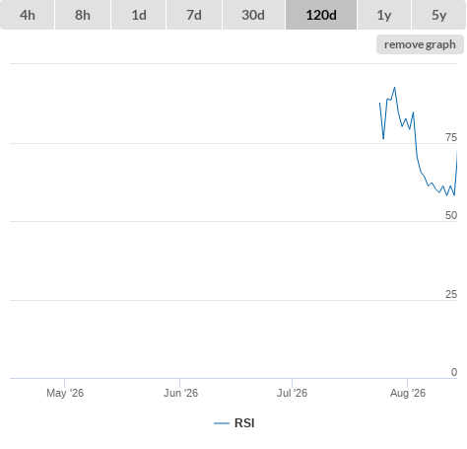Switch to the 8h time range
This screenshot has height=449, width=467.
(x=83, y=15)
